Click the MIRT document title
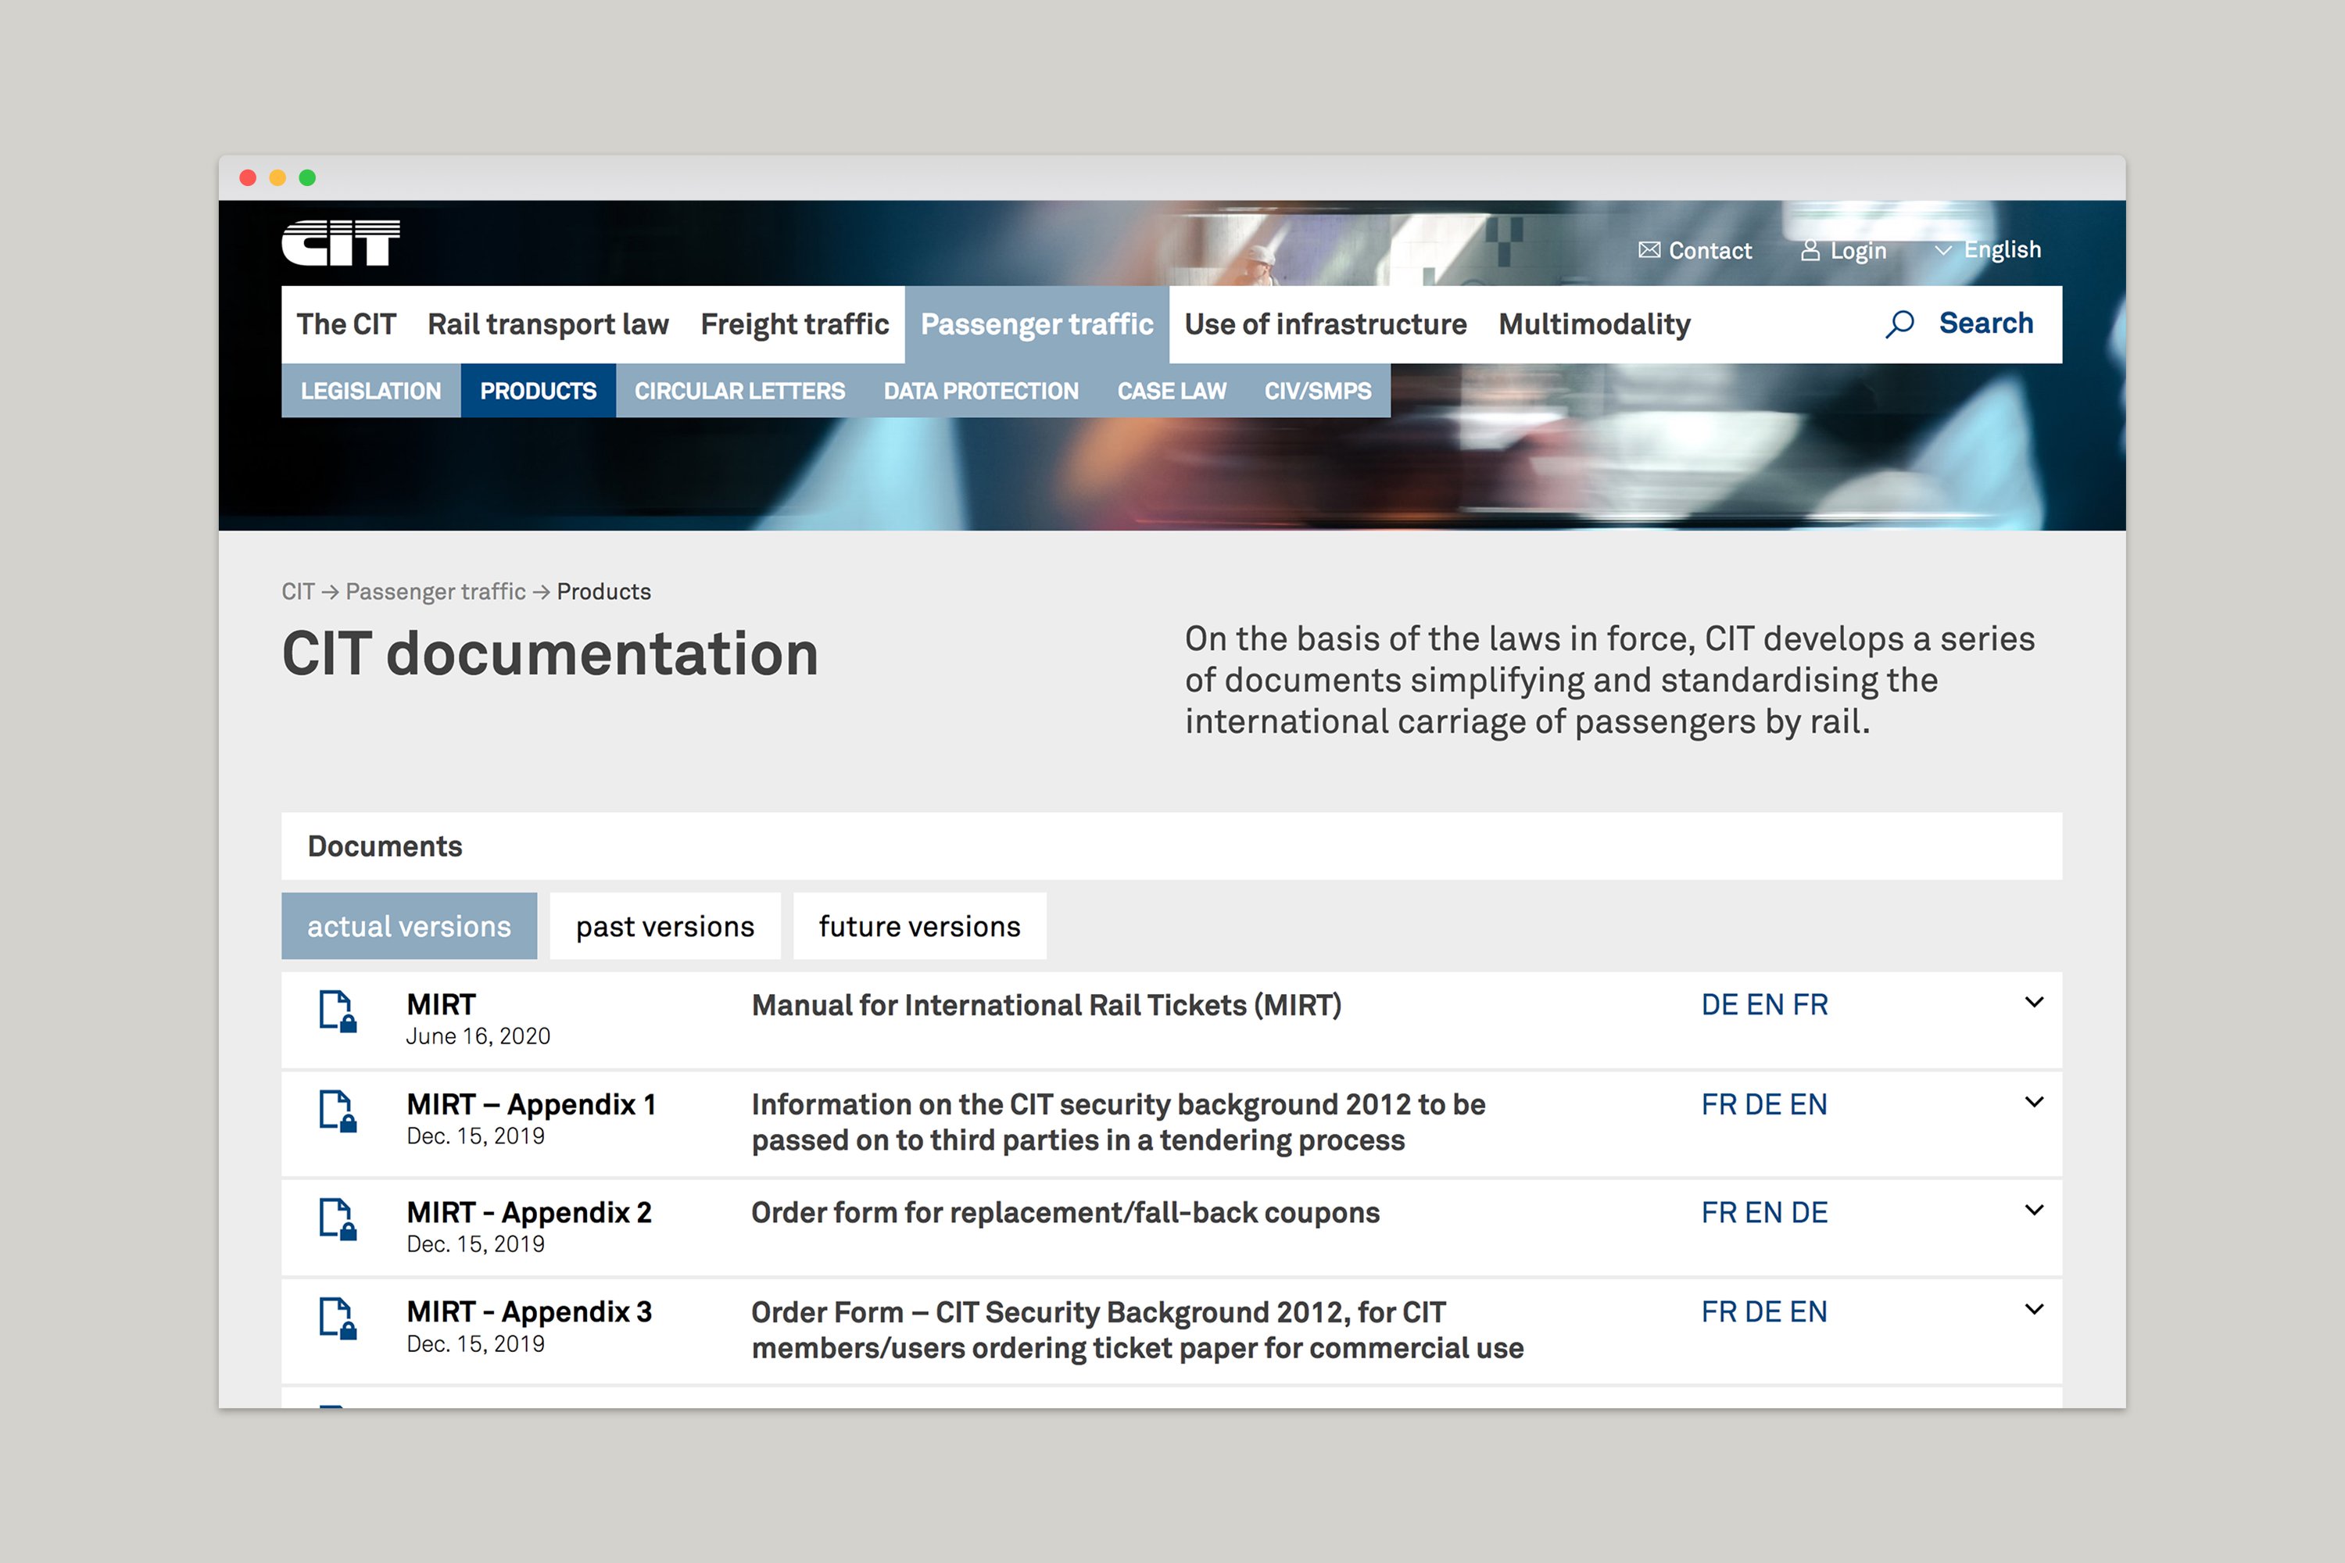 pos(441,1005)
